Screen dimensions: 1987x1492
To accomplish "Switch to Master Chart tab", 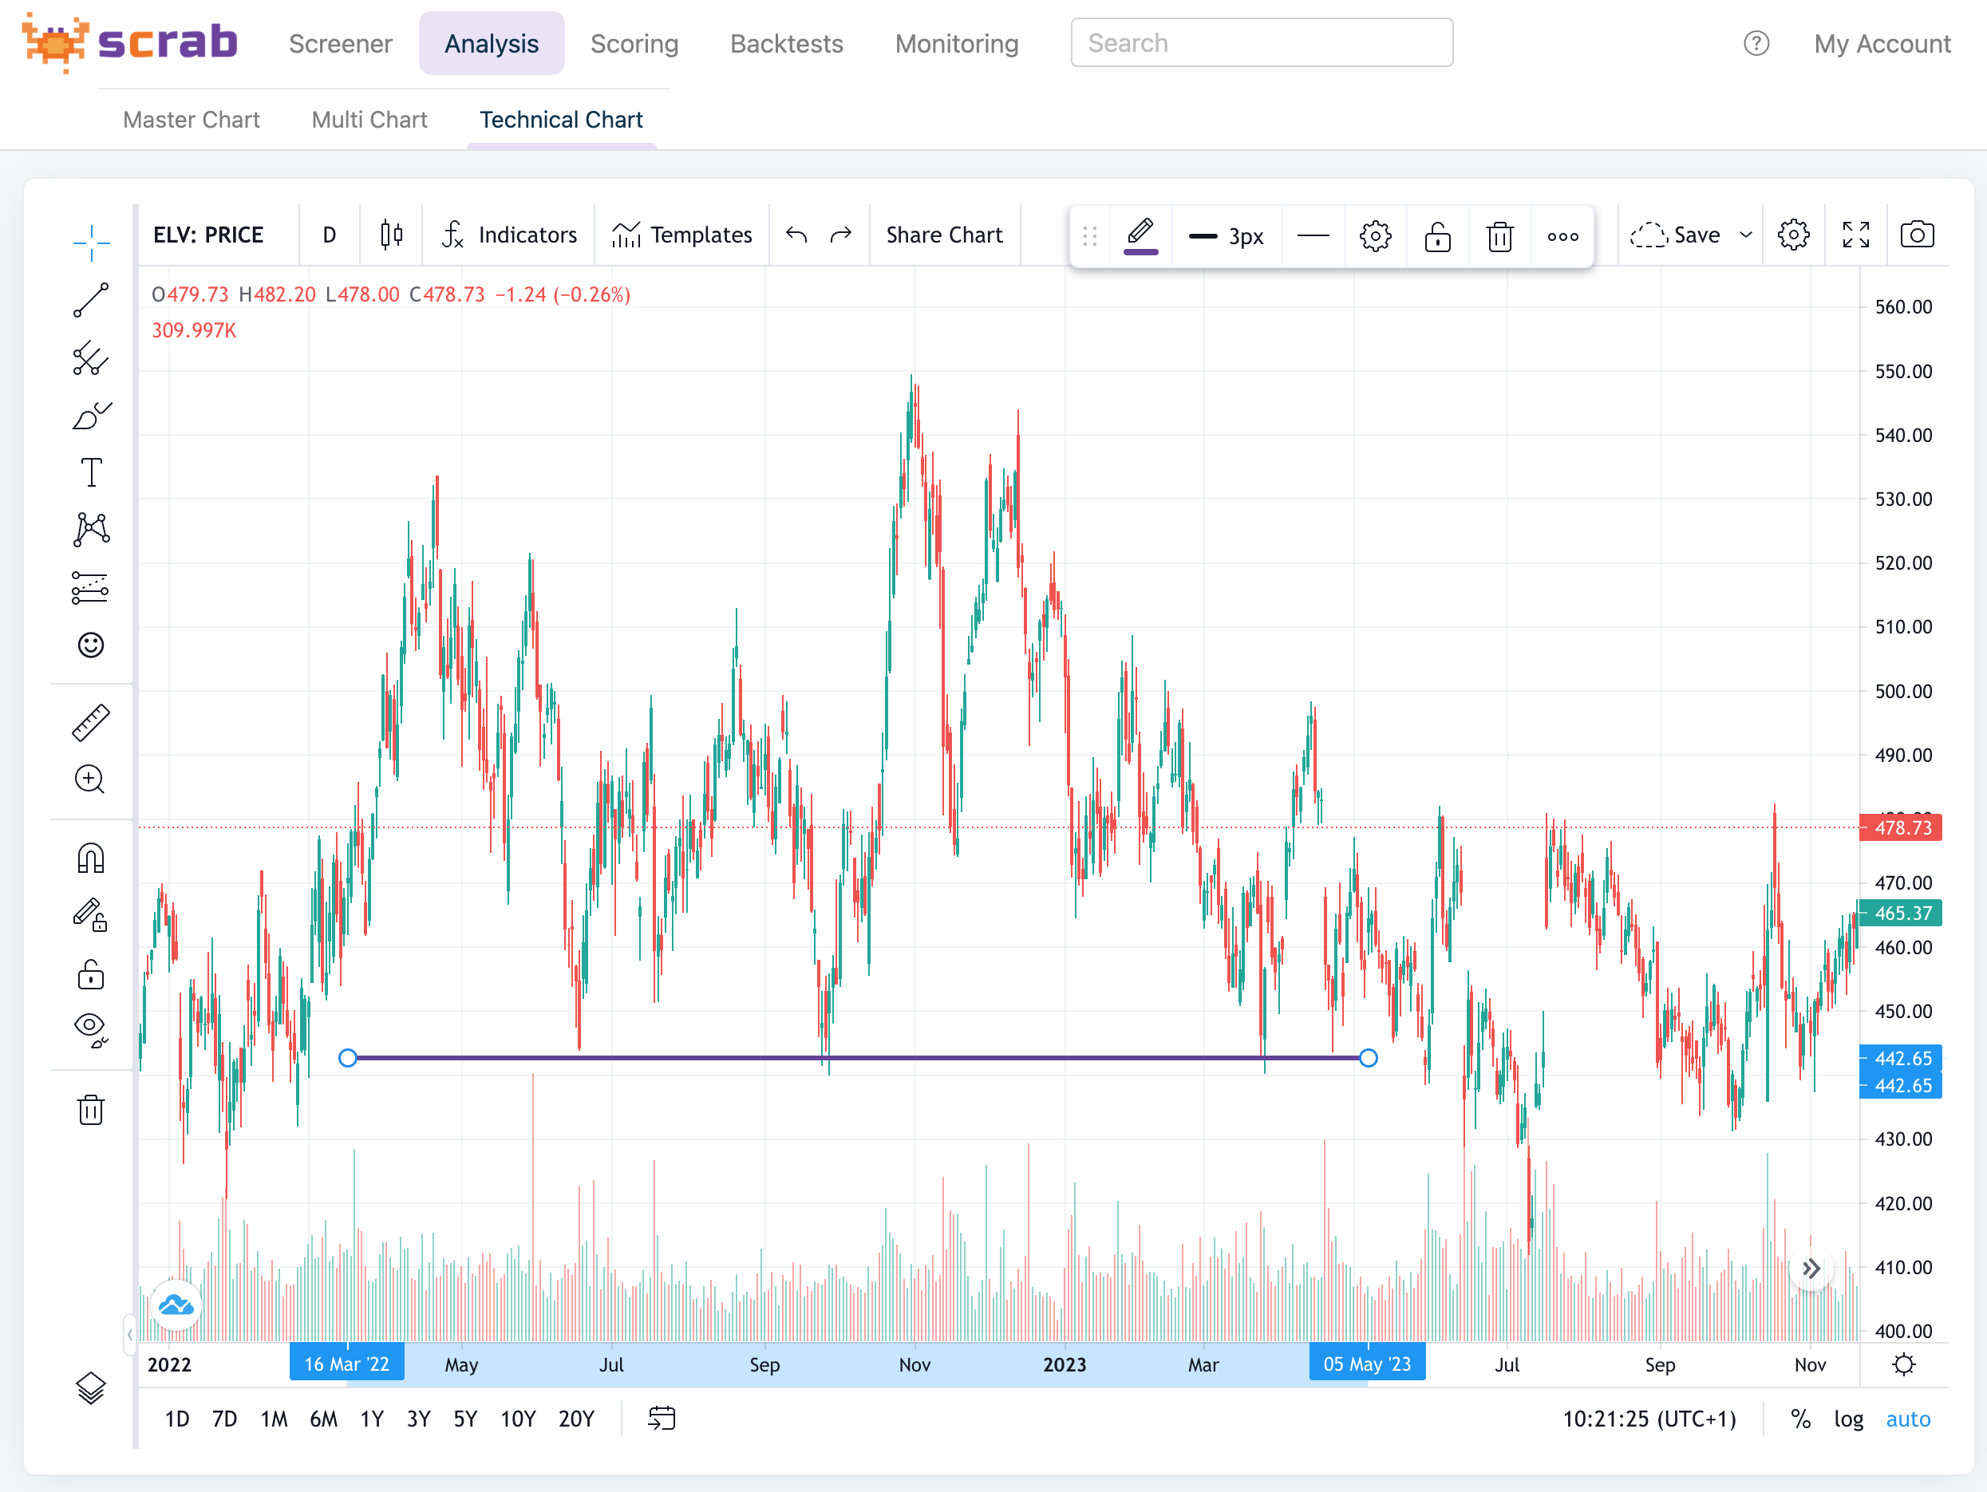I will (192, 120).
